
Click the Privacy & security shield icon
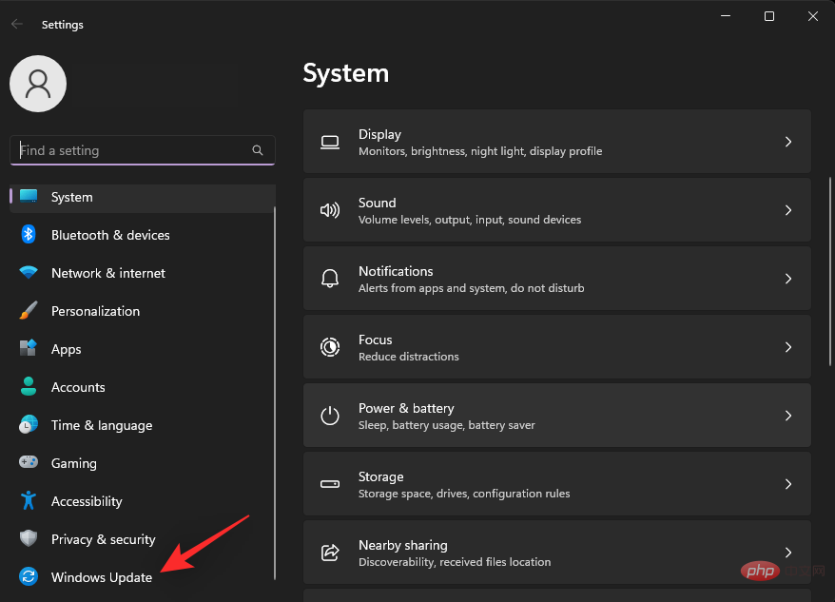pos(28,539)
